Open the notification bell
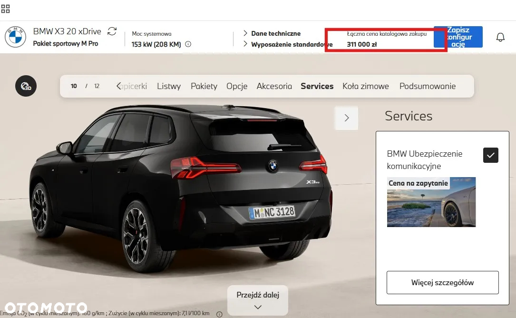The height and width of the screenshot is (318, 516). pyautogui.click(x=500, y=37)
